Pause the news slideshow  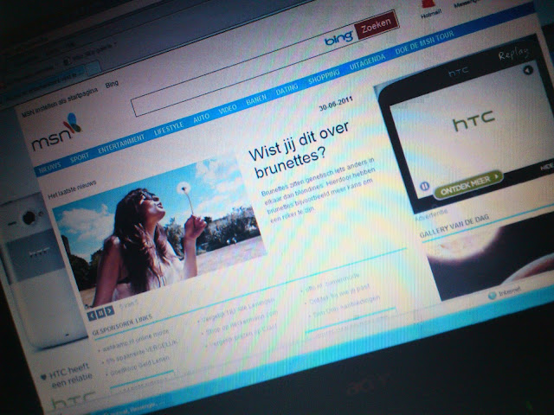pos(100,313)
